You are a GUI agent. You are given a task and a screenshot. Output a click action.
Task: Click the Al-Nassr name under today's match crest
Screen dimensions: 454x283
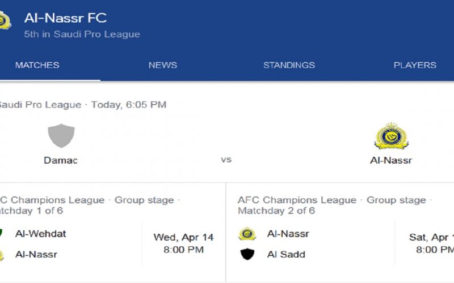[391, 160]
